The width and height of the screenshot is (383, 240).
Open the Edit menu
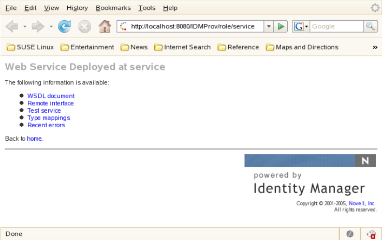(x=31, y=8)
